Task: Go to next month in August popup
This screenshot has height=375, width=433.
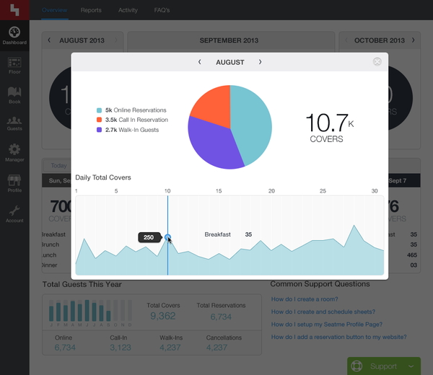Action: point(260,62)
